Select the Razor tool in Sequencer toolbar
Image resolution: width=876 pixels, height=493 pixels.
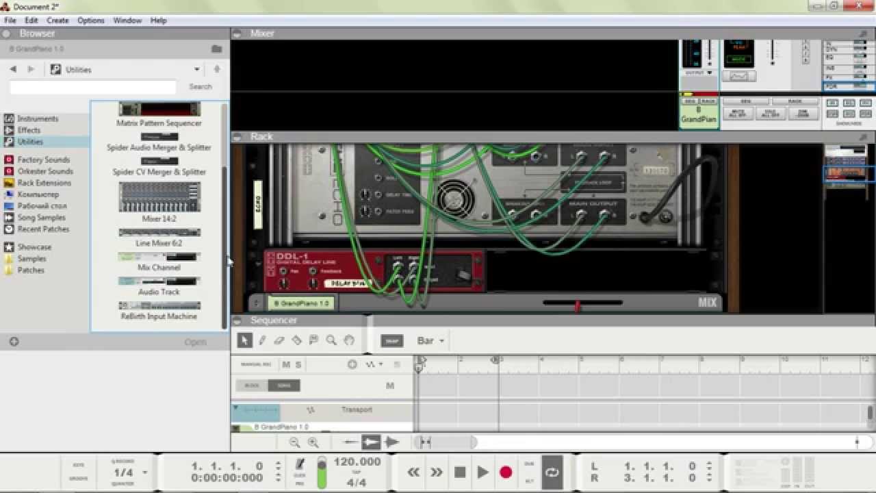pyautogui.click(x=296, y=340)
